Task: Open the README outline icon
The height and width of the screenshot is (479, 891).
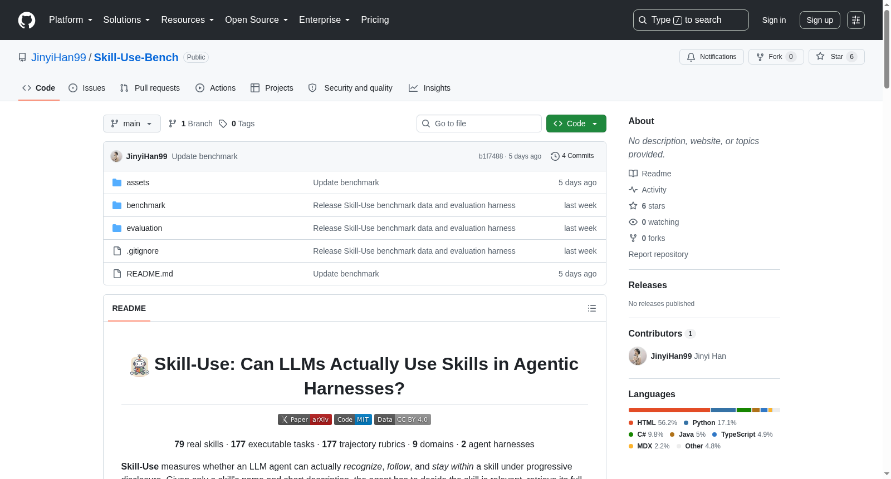Action: point(592,308)
